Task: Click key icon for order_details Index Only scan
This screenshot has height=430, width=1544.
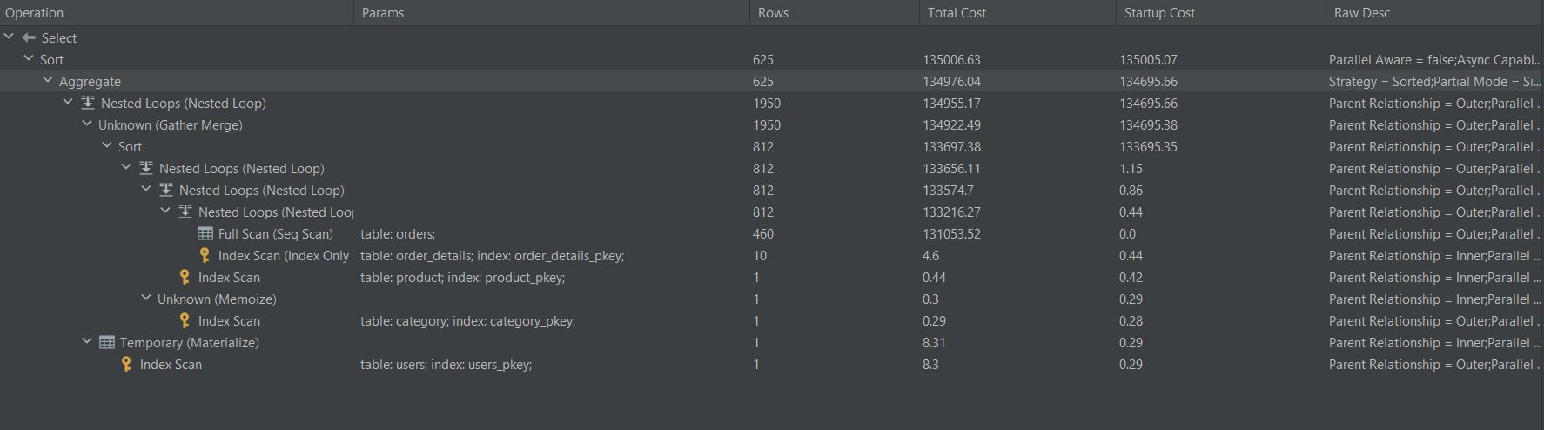Action: click(x=205, y=256)
